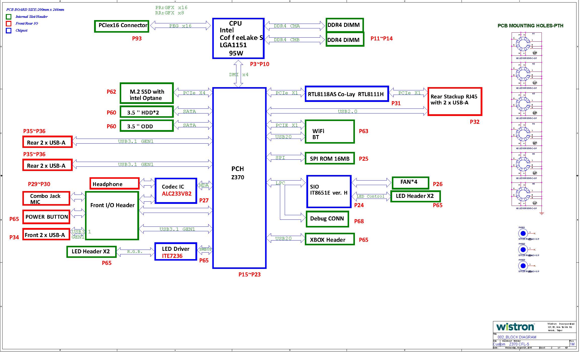
Task: Click the PHSS1 blue standoff symbol
Action: pyautogui.click(x=523, y=233)
